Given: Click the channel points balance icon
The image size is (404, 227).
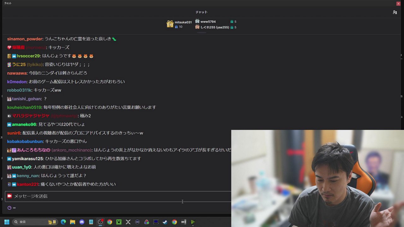Looking at the screenshot, I should pos(9,208).
